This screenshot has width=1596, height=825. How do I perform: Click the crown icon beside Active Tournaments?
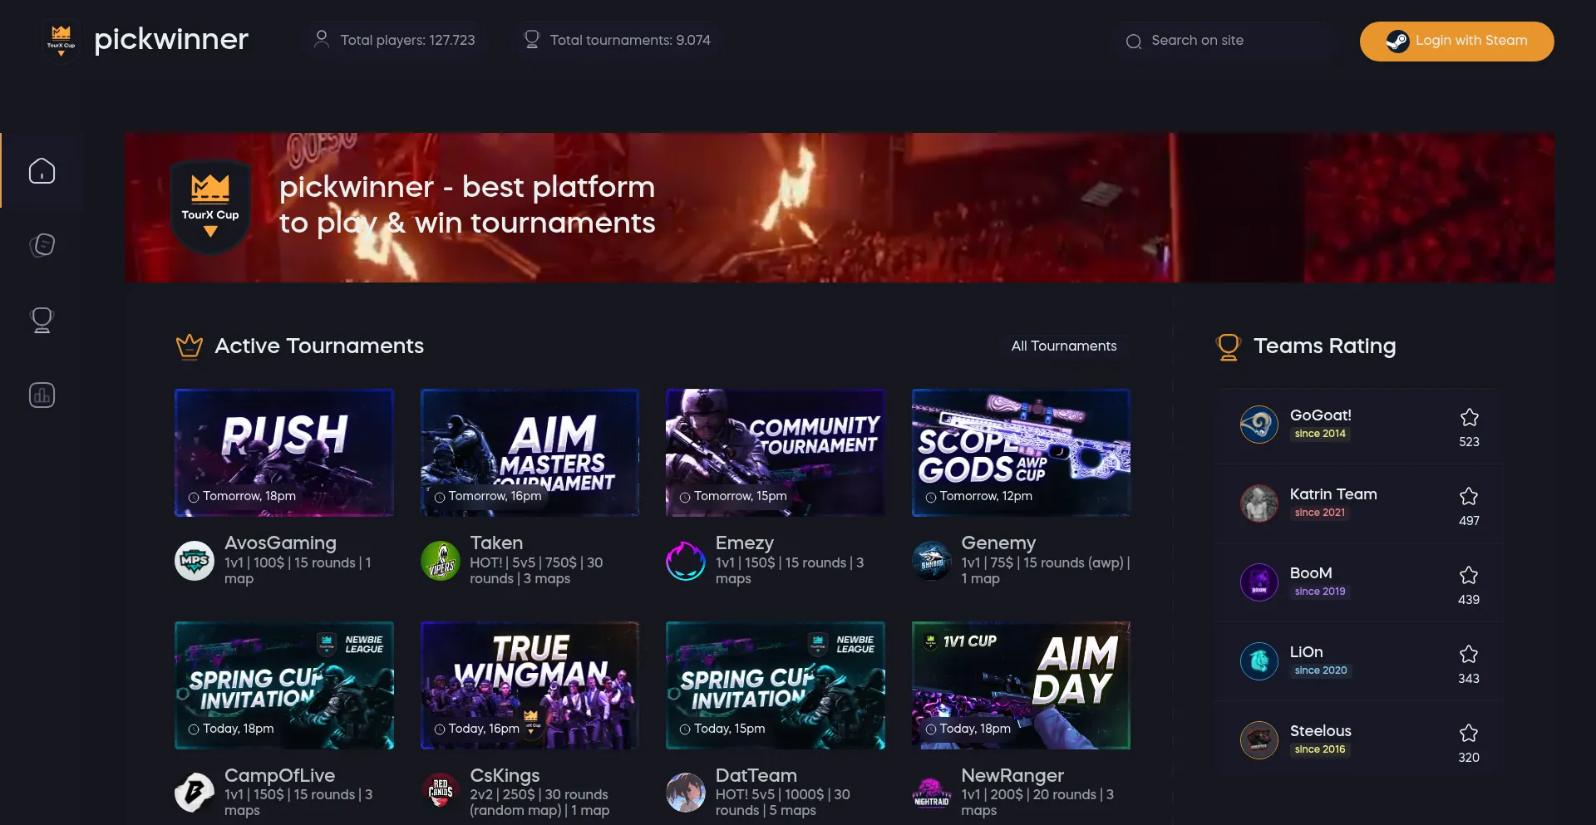(190, 346)
